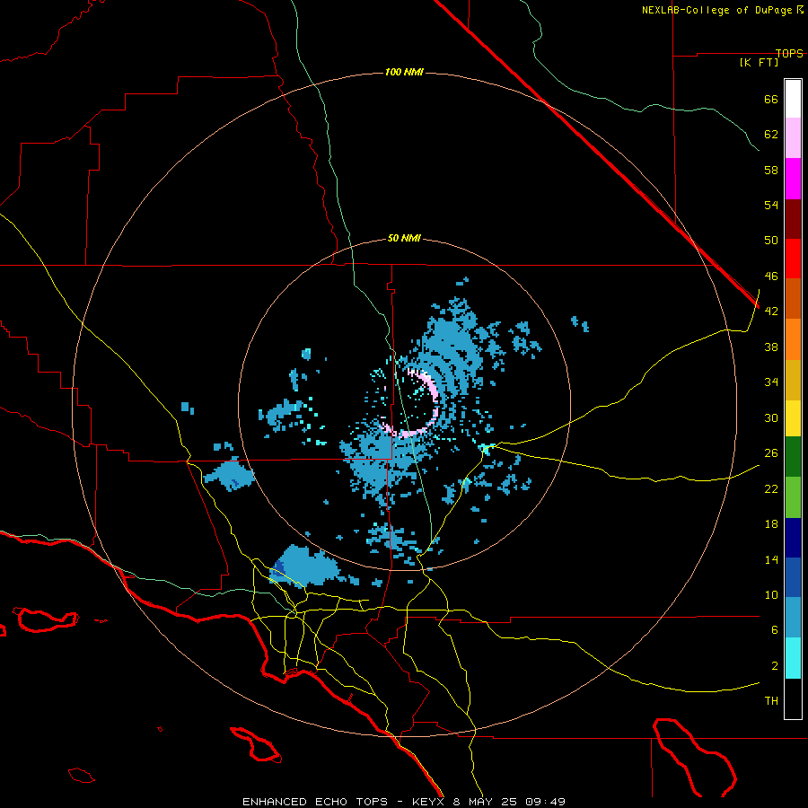
Task: Select the dark red legend swatch
Action: click(x=793, y=218)
